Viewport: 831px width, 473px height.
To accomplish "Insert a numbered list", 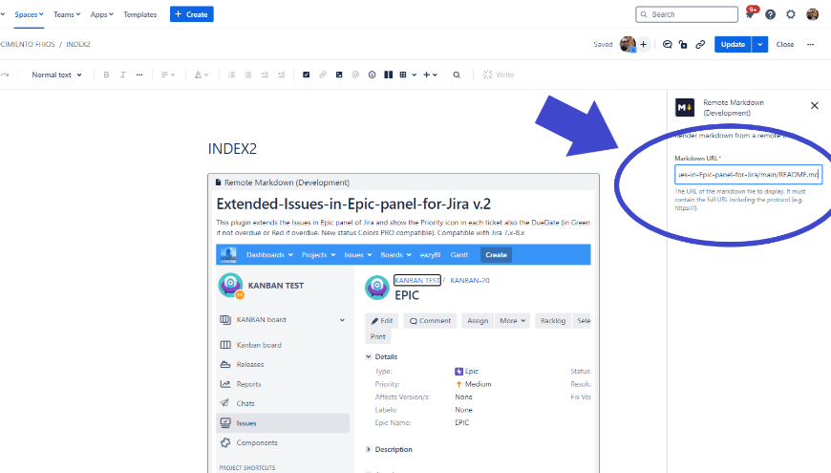I will 248,75.
